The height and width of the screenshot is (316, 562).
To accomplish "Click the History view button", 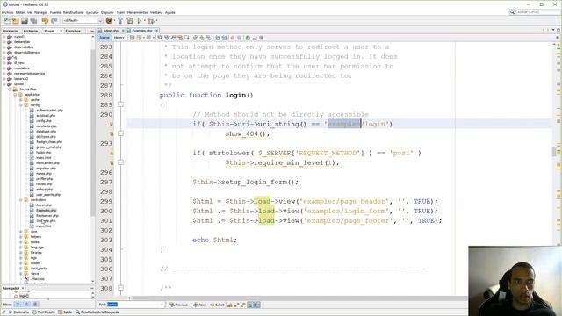I will click(119, 38).
